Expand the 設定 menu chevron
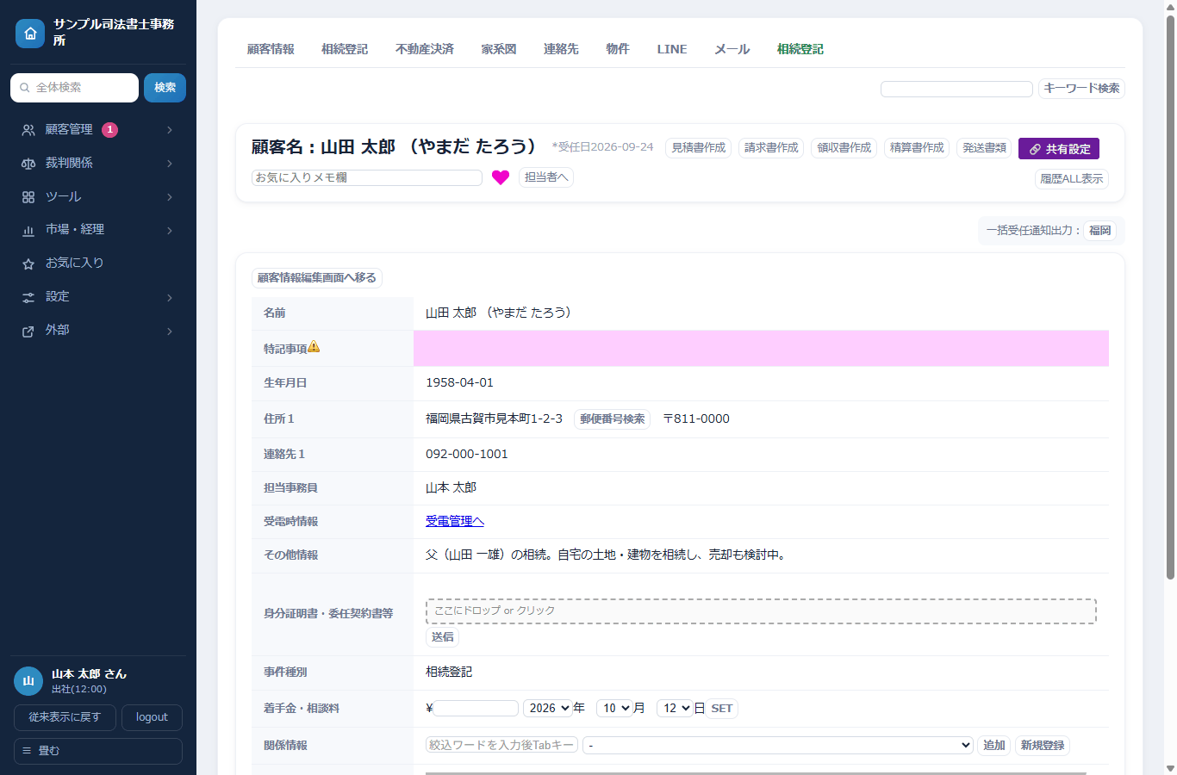The width and height of the screenshot is (1177, 775). point(170,297)
